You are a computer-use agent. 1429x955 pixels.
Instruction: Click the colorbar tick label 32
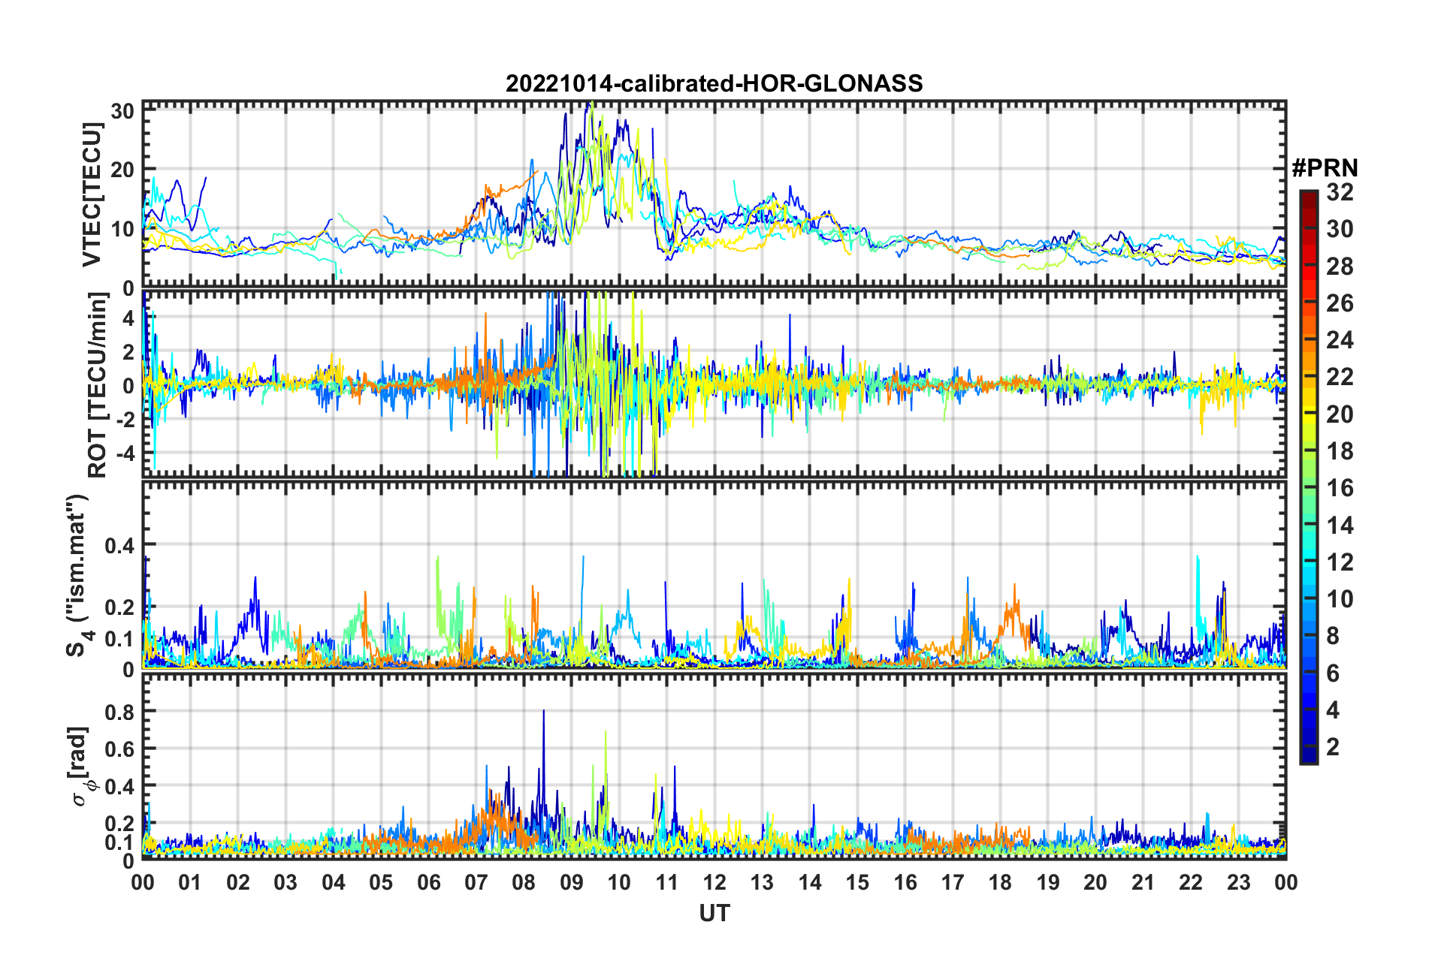point(1340,192)
